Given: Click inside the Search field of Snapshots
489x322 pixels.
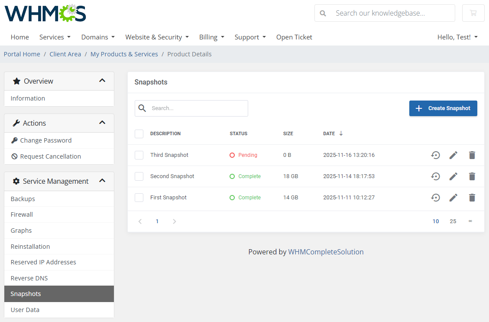Looking at the screenshot, I should [195, 108].
